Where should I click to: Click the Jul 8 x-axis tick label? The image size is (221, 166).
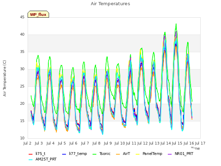(x=96, y=144)
